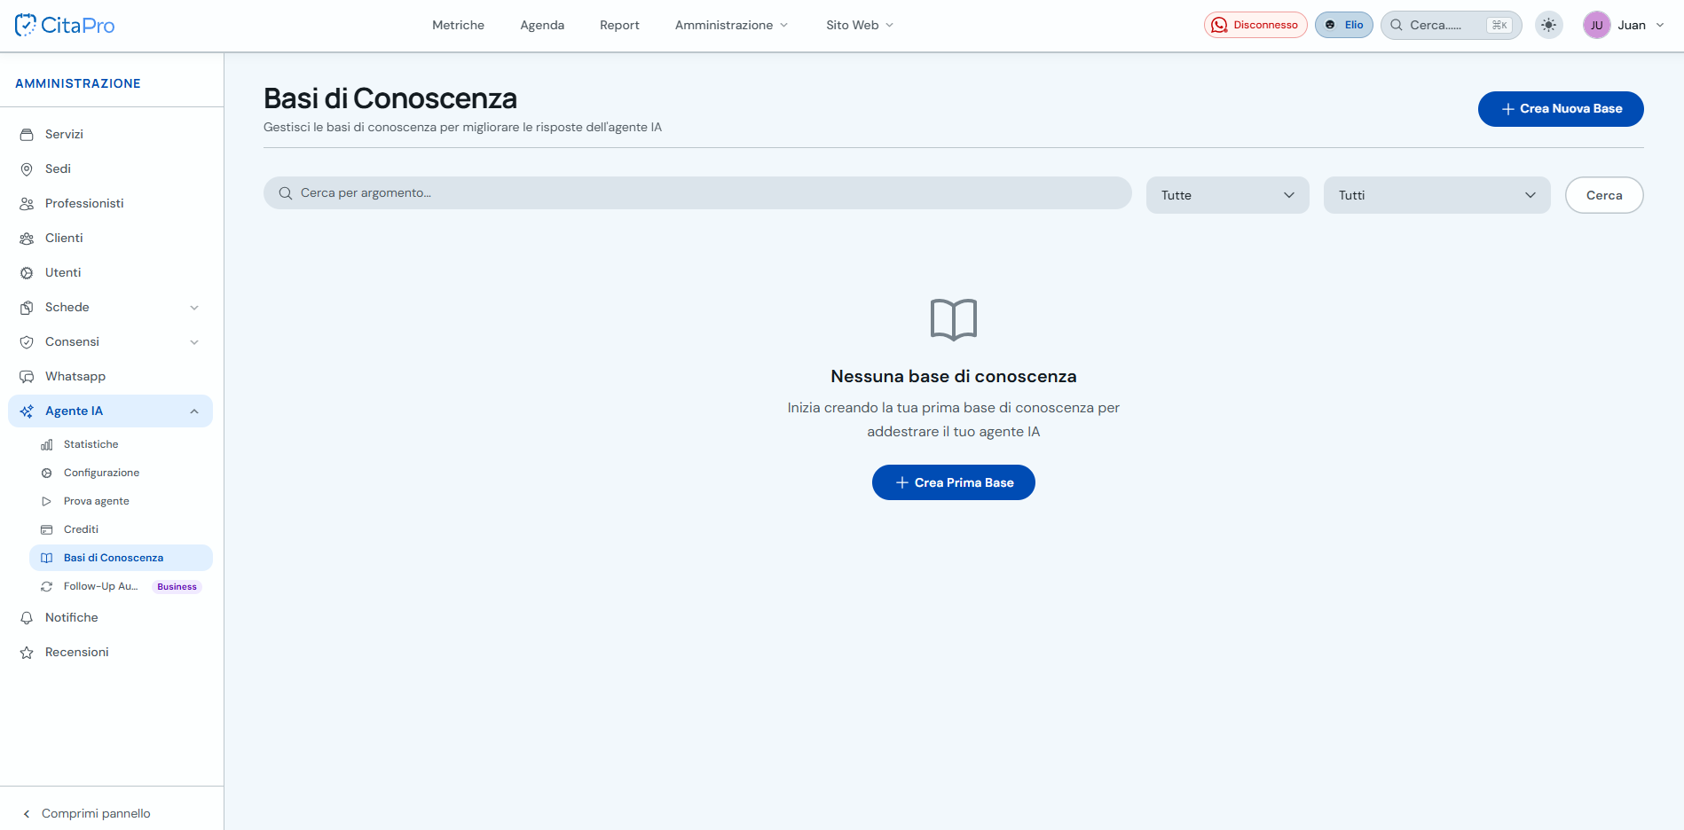Click the Cerca per argomento search field

(x=697, y=193)
